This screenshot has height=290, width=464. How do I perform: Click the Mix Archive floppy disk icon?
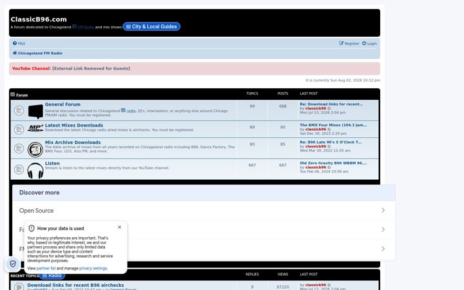35,150
